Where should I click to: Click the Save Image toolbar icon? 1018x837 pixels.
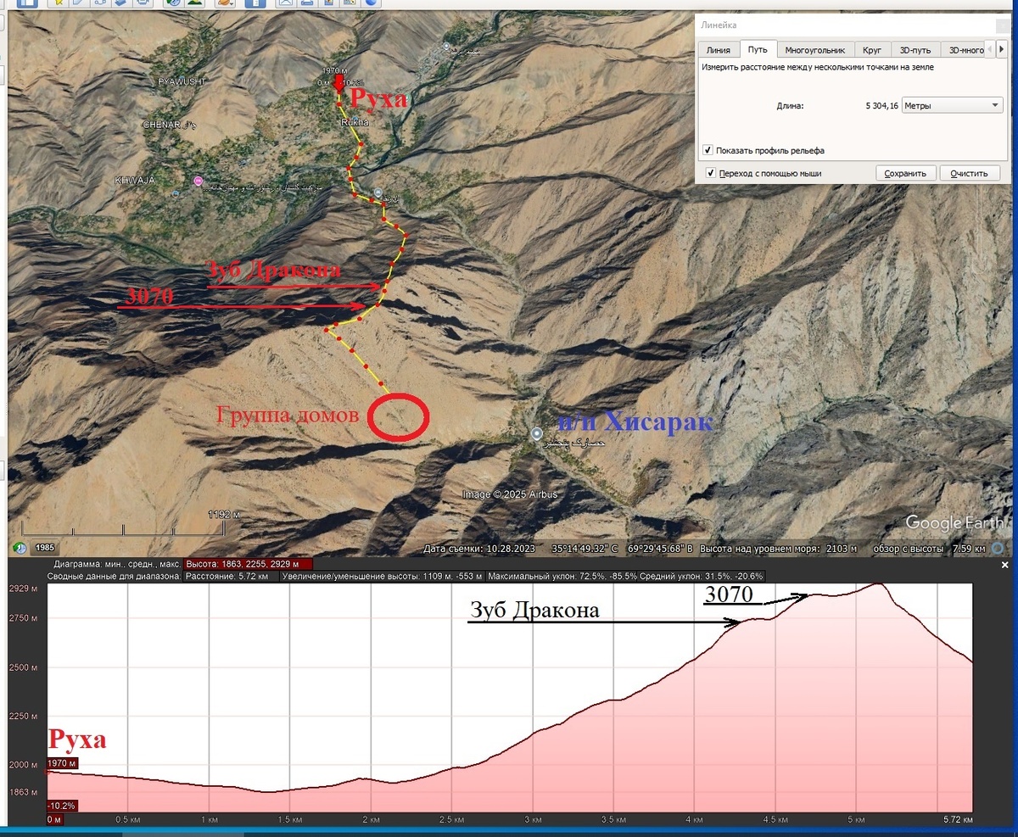coord(327,3)
